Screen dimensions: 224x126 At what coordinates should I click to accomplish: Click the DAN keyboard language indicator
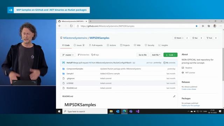click(205, 111)
